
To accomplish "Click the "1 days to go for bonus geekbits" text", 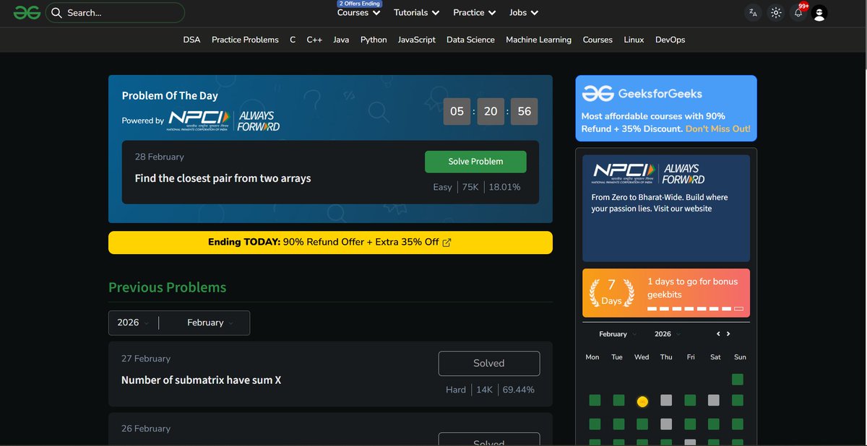I will pyautogui.click(x=692, y=288).
